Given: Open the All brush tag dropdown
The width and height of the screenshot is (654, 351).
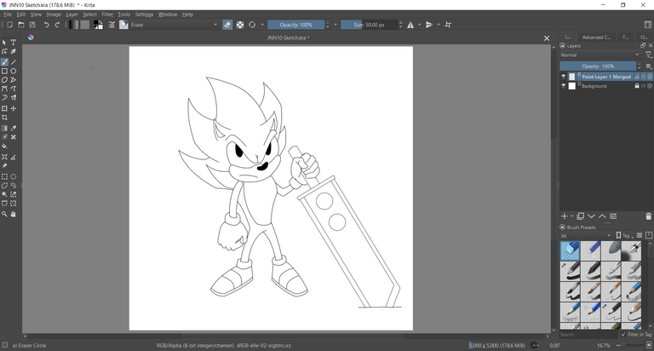Looking at the screenshot, I should coord(586,236).
